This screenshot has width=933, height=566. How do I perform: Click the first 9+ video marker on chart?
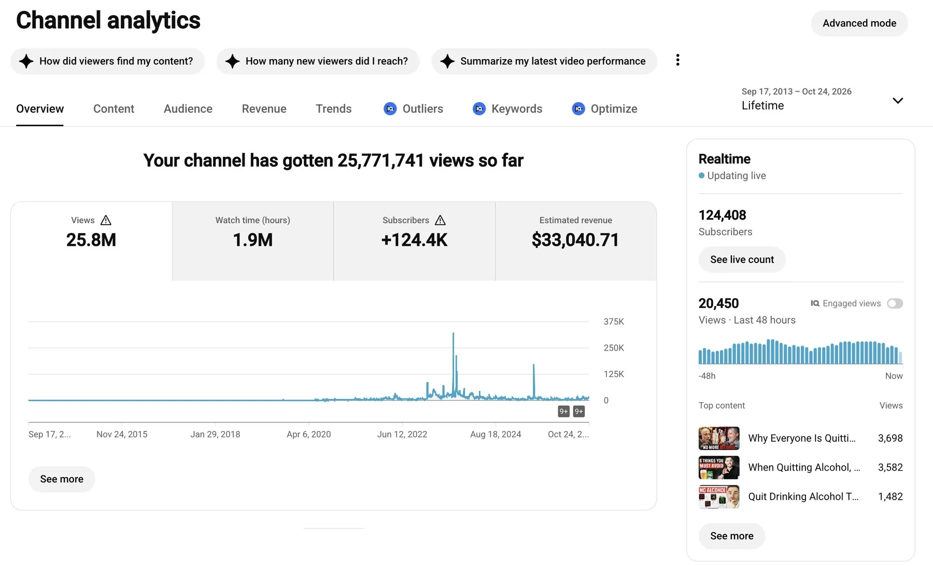click(563, 411)
